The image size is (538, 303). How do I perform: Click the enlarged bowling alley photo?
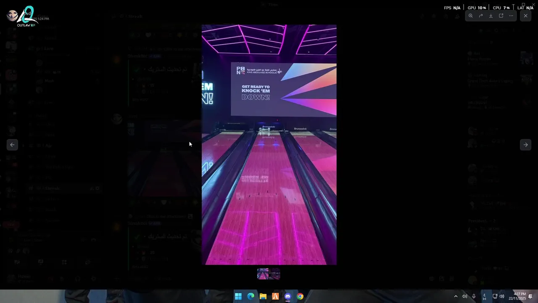(x=269, y=145)
